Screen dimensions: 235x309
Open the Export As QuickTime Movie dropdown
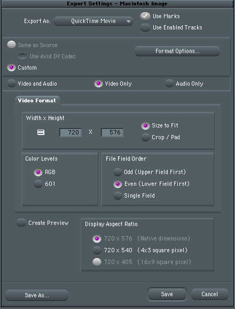coord(93,21)
